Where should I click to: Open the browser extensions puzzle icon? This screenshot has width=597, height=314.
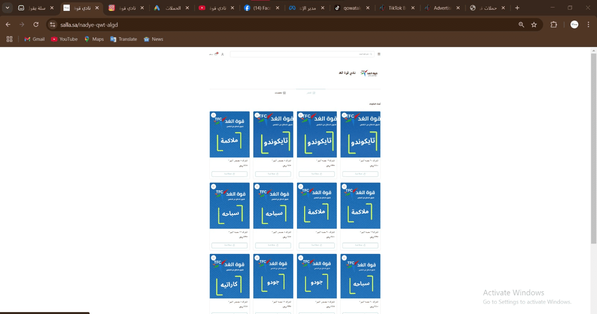pos(553,24)
